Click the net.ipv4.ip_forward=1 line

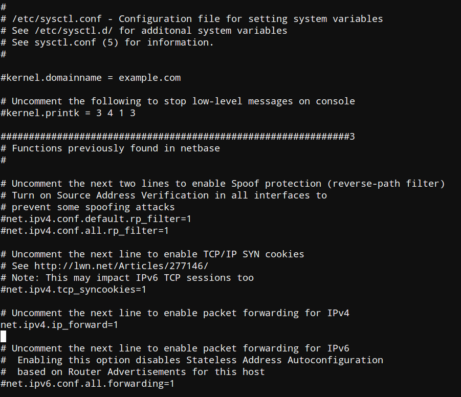click(59, 325)
